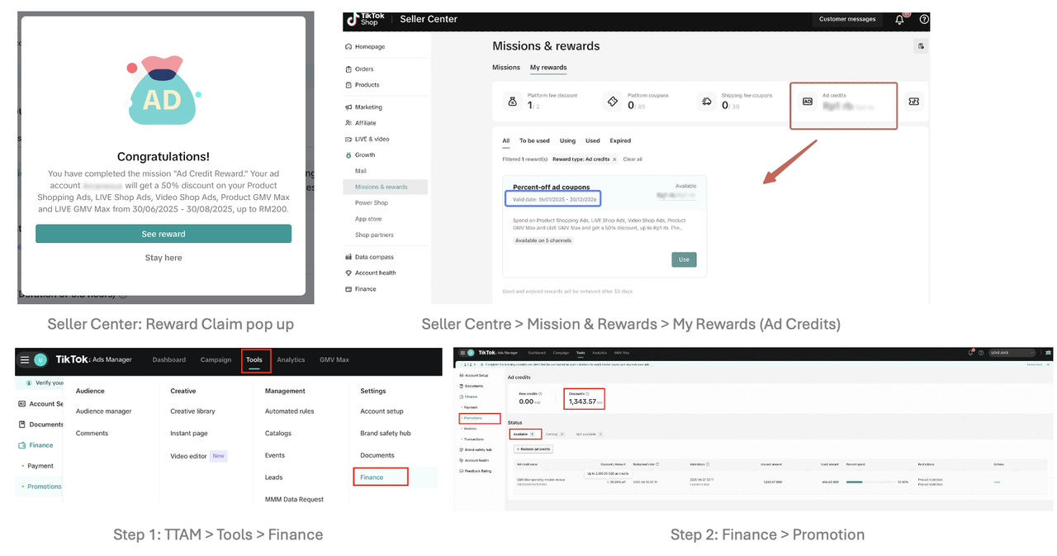Screen dimensions: 1057x556
Task: Choose Audience manager in the Tools menu
Action: [x=104, y=411]
